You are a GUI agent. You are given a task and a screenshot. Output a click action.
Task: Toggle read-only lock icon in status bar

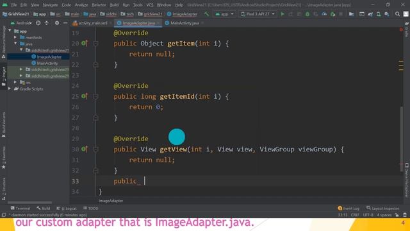point(397,215)
